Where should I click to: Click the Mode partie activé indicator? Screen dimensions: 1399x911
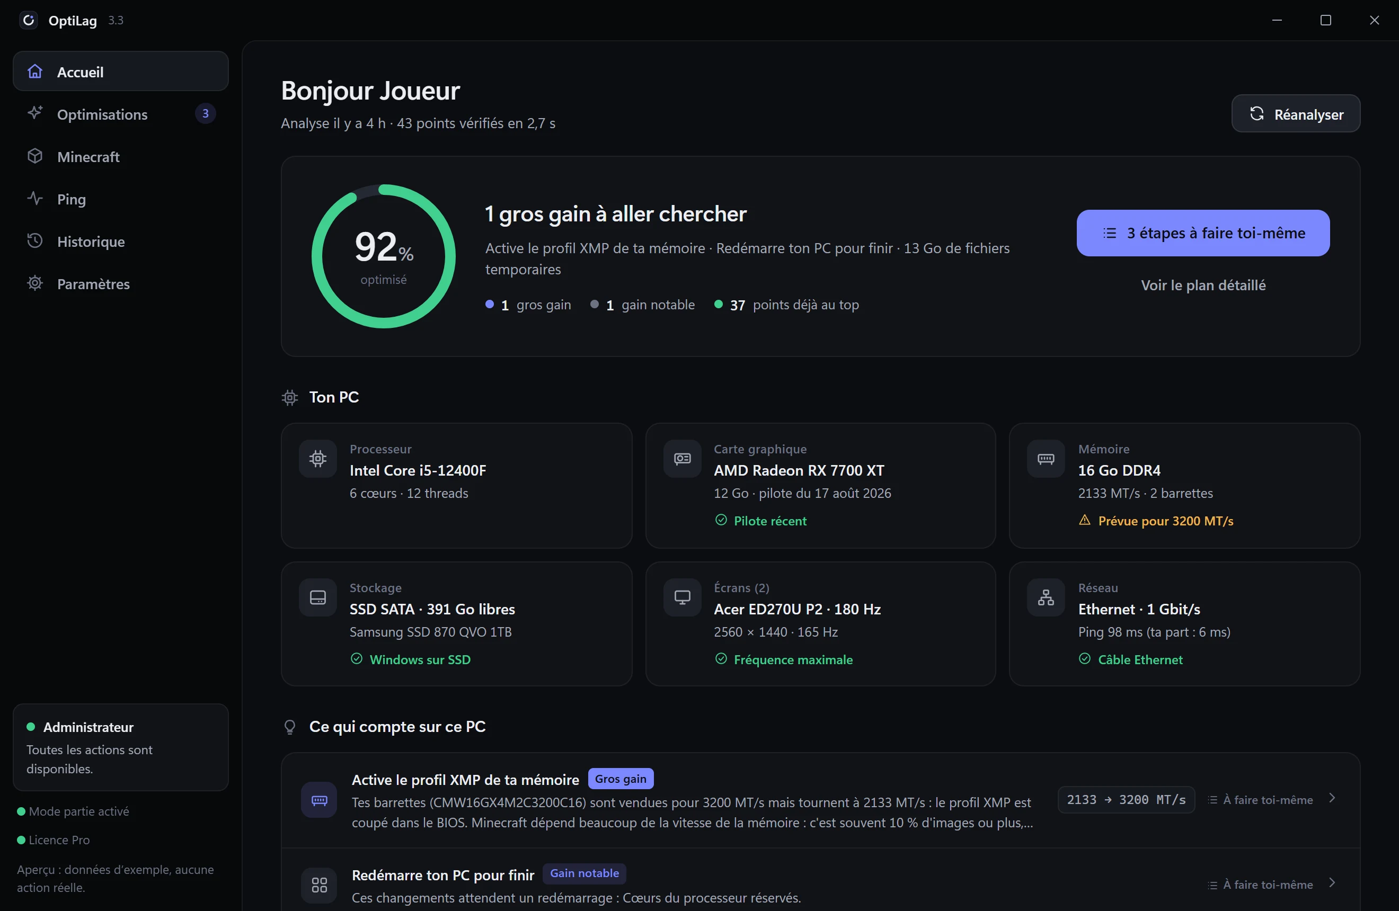tap(73, 811)
